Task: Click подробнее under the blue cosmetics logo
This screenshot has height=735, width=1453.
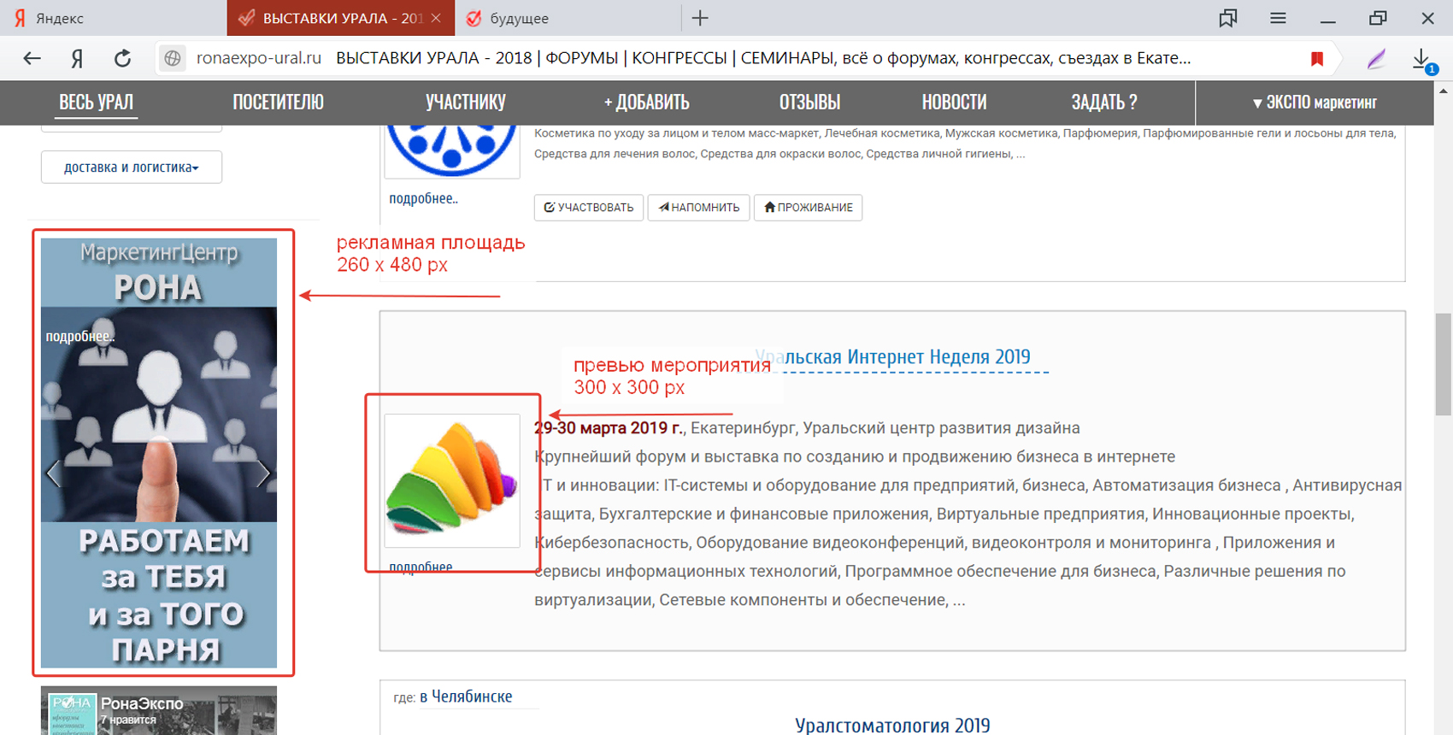Action: (423, 198)
